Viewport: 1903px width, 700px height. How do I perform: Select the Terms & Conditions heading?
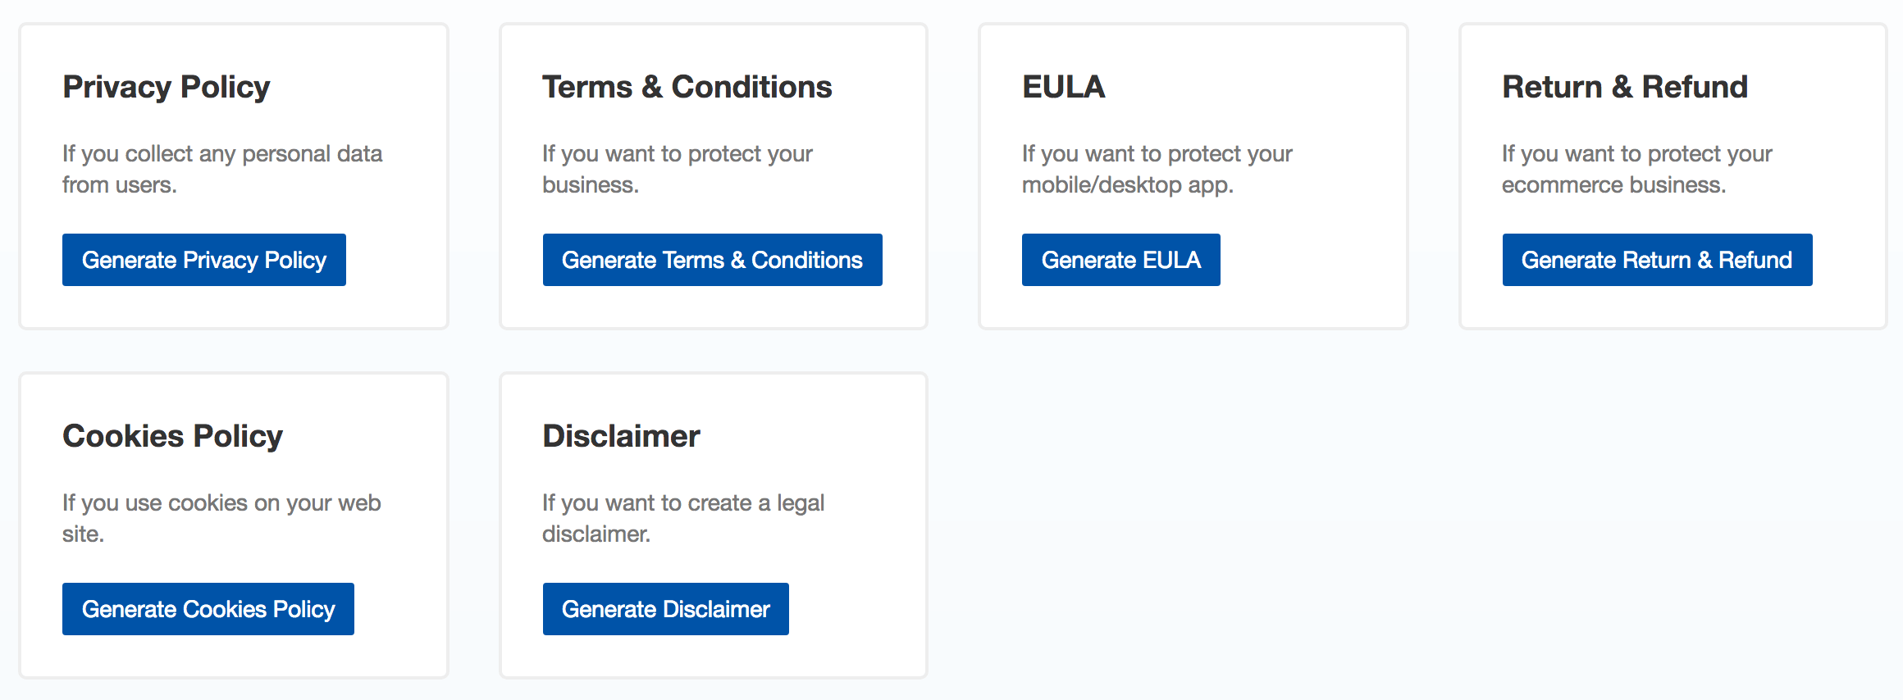coord(687,87)
